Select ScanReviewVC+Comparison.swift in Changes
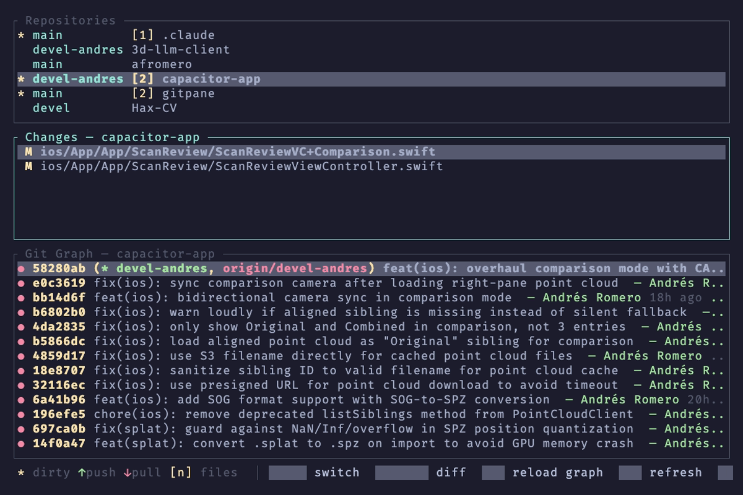Screen dimensions: 743x495 (238, 152)
